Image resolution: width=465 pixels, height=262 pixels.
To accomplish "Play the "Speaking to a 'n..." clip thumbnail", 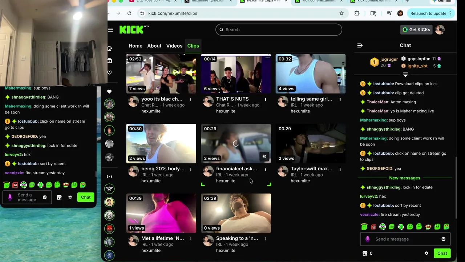I will 236,213.
